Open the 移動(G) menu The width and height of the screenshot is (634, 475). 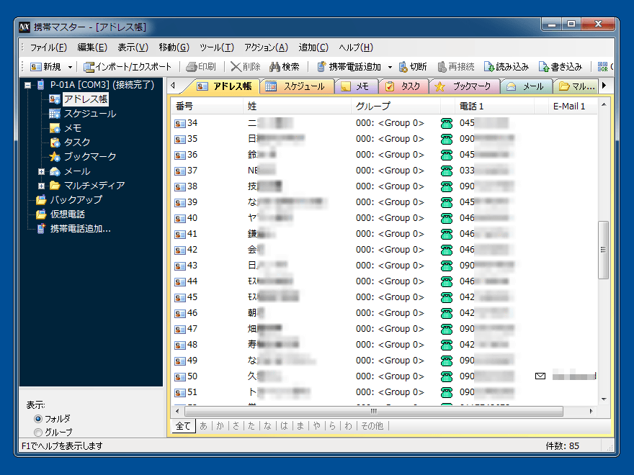[x=174, y=47]
